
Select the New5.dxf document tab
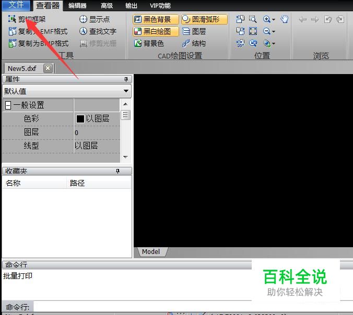(22, 68)
